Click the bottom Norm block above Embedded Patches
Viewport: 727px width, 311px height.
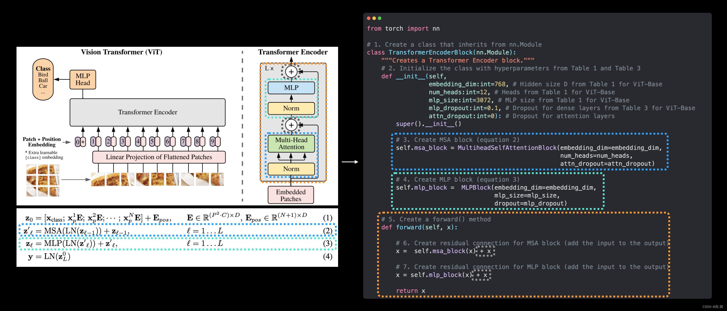point(291,169)
